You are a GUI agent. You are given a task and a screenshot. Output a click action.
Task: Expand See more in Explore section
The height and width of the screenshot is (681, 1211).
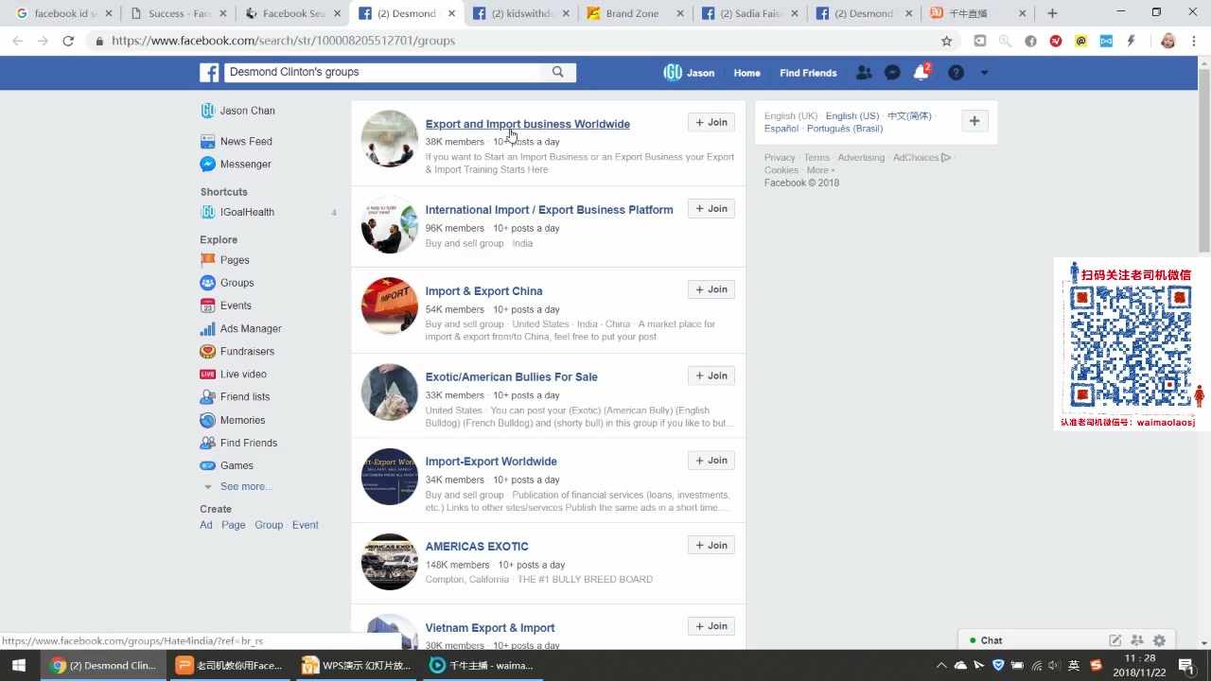pos(245,486)
